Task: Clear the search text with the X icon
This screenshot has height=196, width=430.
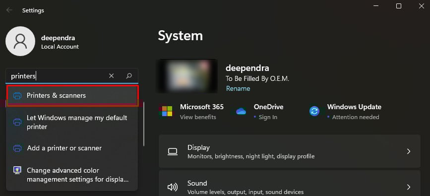Action: pyautogui.click(x=111, y=76)
